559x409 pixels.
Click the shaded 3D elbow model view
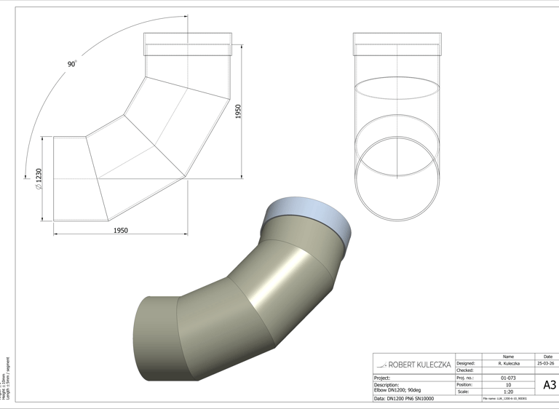(242, 289)
